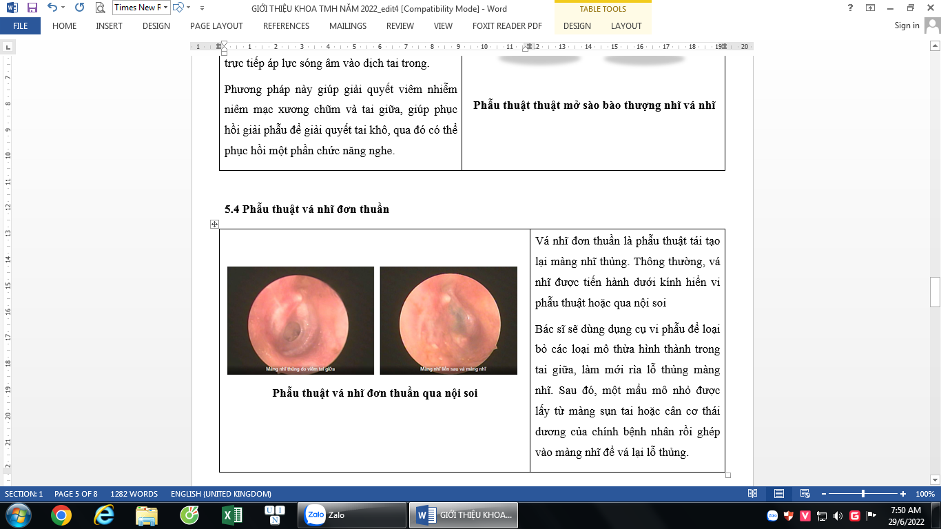Screen dimensions: 941x529
Task: Go to the MAILINGS tab
Action: tap(348, 26)
